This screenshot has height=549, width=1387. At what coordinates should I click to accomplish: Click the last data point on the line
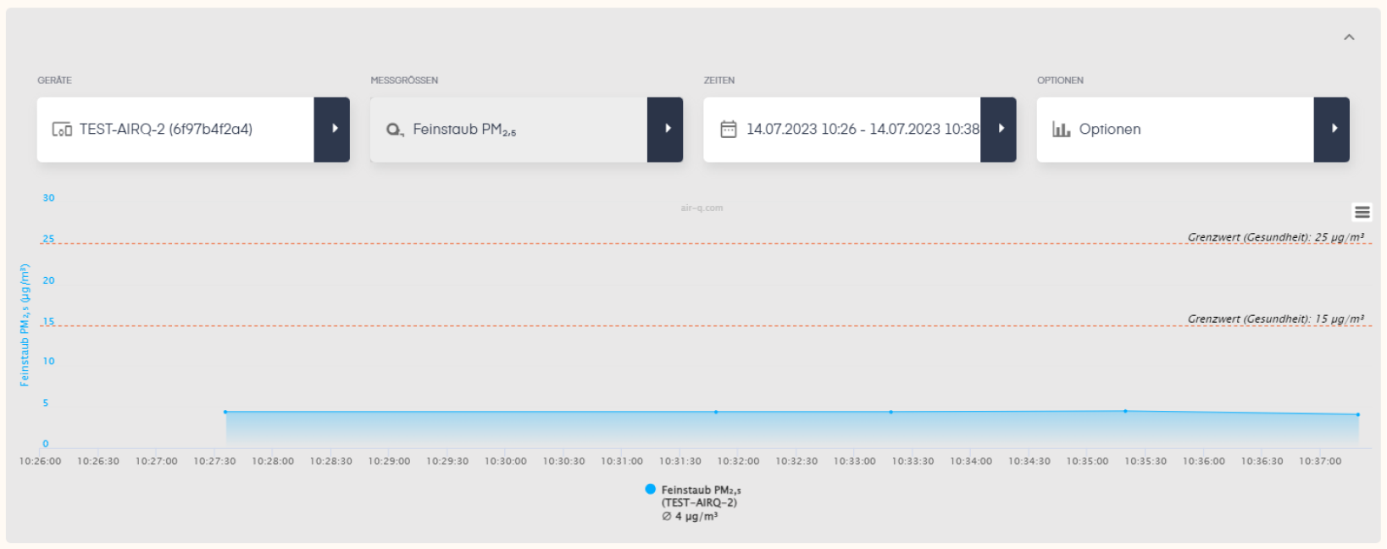1358,414
